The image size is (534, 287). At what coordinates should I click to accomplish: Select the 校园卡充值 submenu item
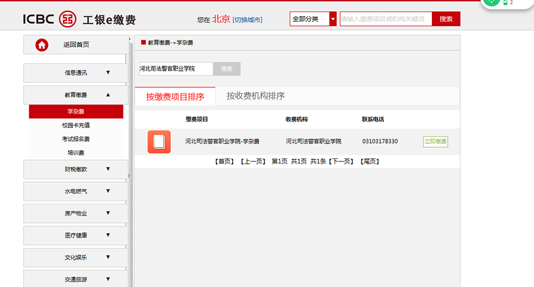(76, 125)
